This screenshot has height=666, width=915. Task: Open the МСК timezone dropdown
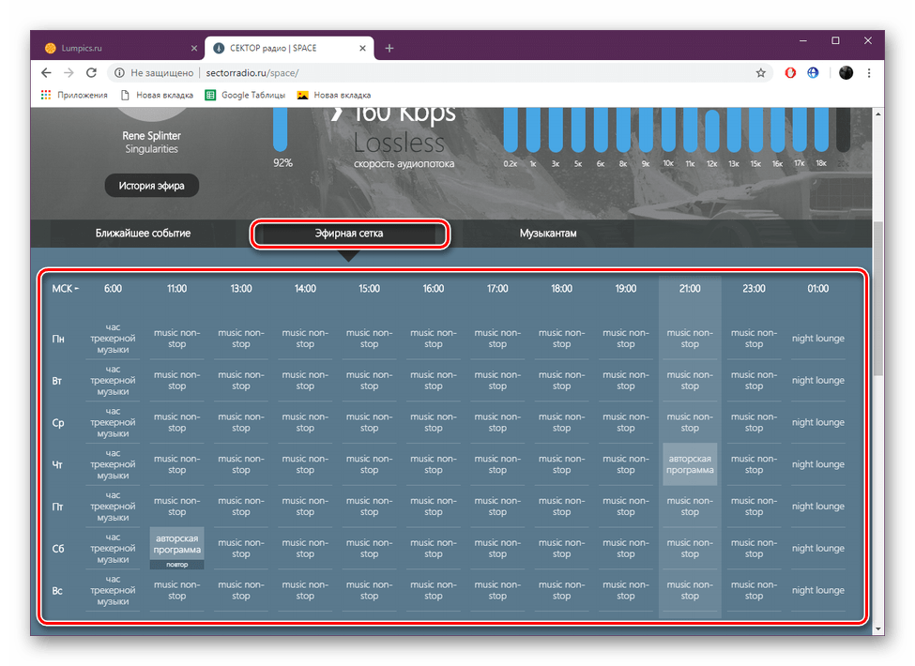[x=66, y=289]
